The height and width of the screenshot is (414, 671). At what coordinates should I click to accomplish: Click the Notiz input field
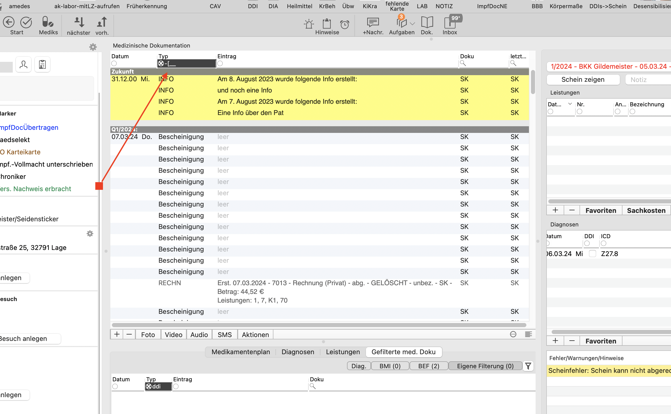tap(648, 80)
